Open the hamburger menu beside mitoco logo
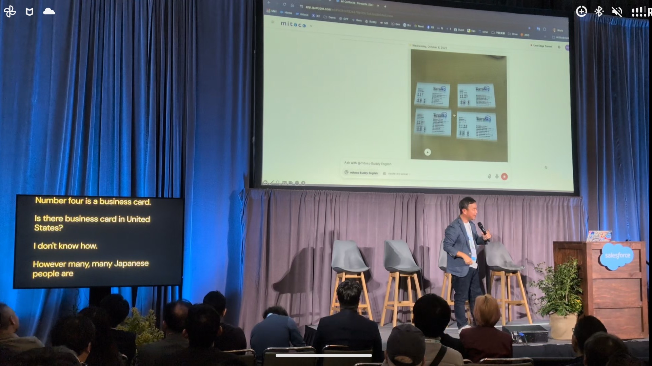652x366 pixels. [273, 22]
